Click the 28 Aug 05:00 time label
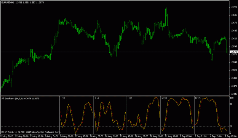Image resolution: width=238 pixels, height=138 pixels. point(97,136)
